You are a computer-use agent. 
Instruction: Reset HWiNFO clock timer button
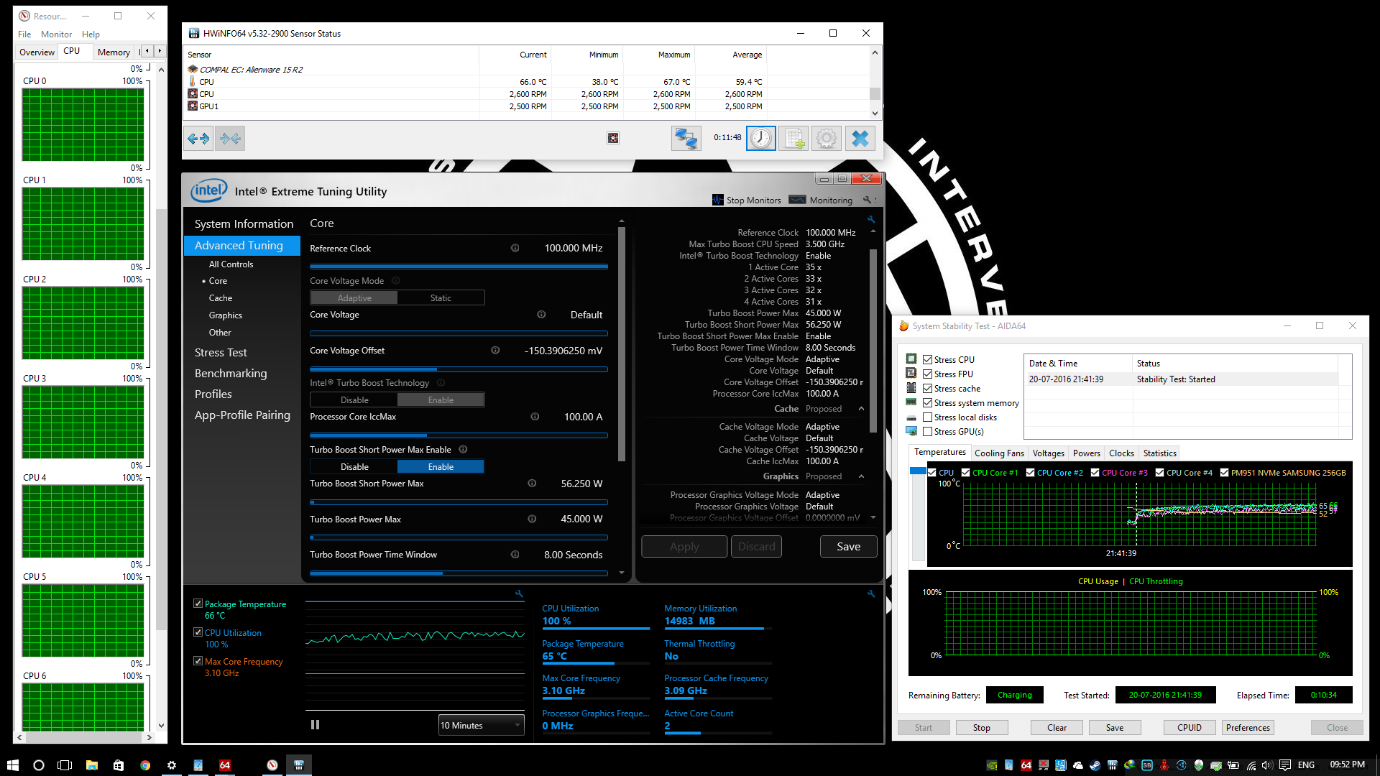(760, 138)
